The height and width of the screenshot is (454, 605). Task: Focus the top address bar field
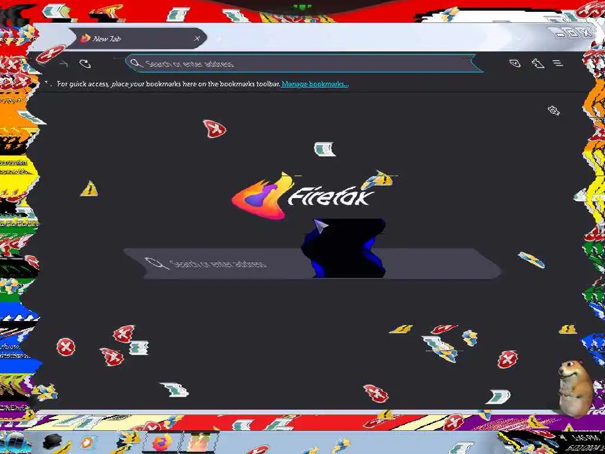pyautogui.click(x=304, y=64)
